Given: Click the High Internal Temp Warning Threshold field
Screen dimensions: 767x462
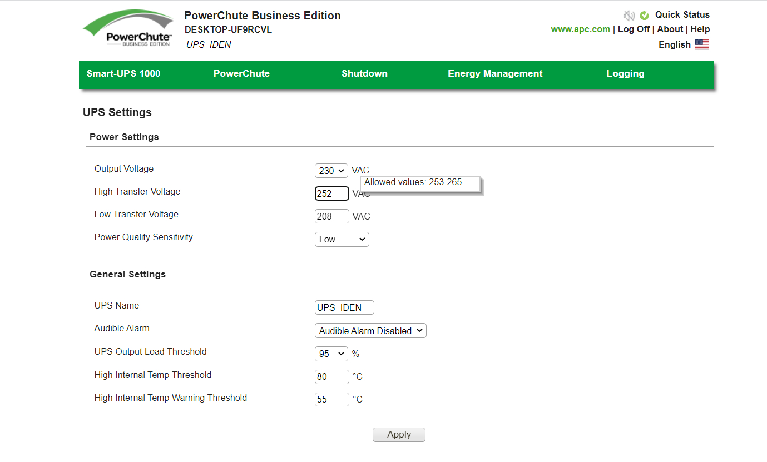Looking at the screenshot, I should pos(332,399).
